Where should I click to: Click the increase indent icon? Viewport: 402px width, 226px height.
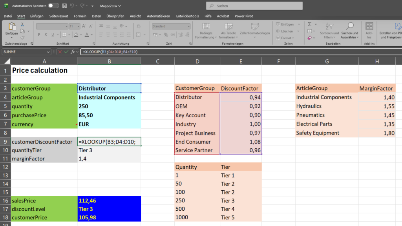pos(128,35)
